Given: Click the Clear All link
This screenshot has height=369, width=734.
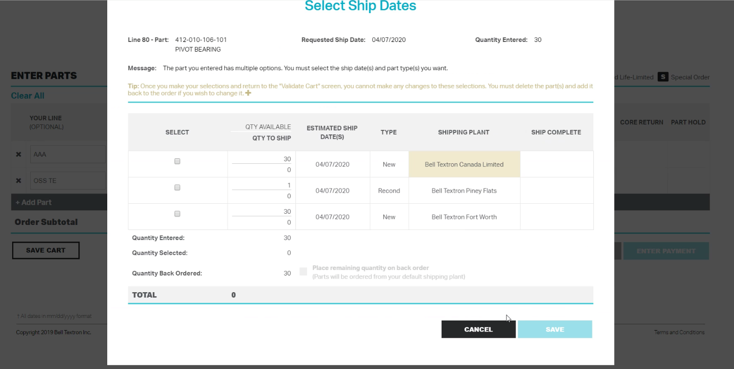Looking at the screenshot, I should click(27, 95).
